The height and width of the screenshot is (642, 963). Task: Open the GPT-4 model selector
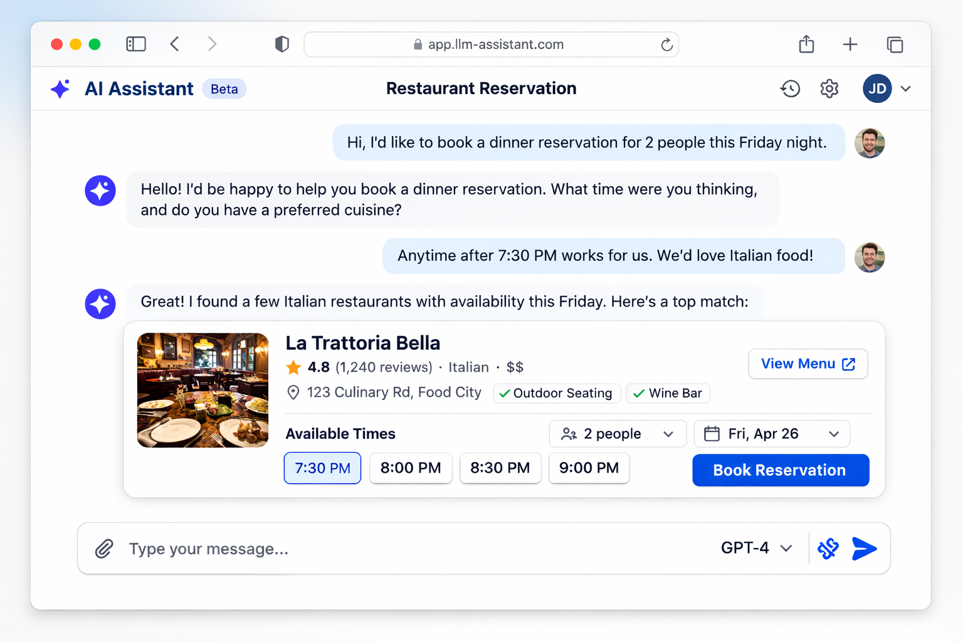pos(756,548)
